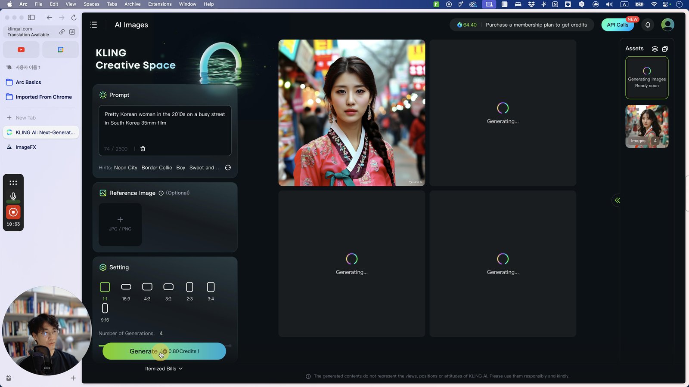Upload a JPG / PNG reference image
This screenshot has width=689, height=387.
pyautogui.click(x=120, y=224)
